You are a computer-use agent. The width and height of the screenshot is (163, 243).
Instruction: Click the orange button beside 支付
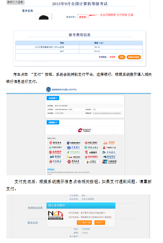134,57
